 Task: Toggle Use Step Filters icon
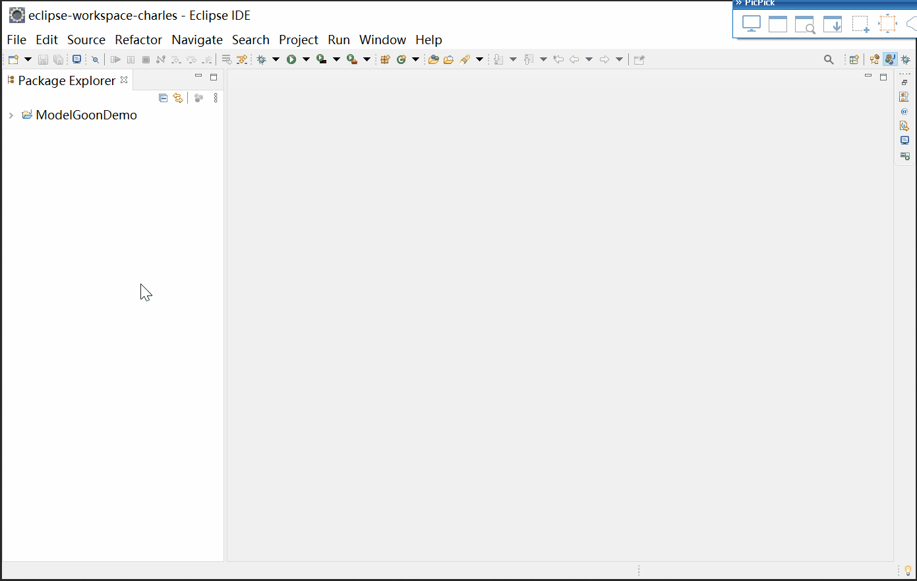tap(242, 59)
